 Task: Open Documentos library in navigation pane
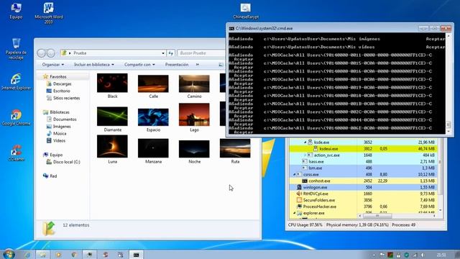pos(65,119)
